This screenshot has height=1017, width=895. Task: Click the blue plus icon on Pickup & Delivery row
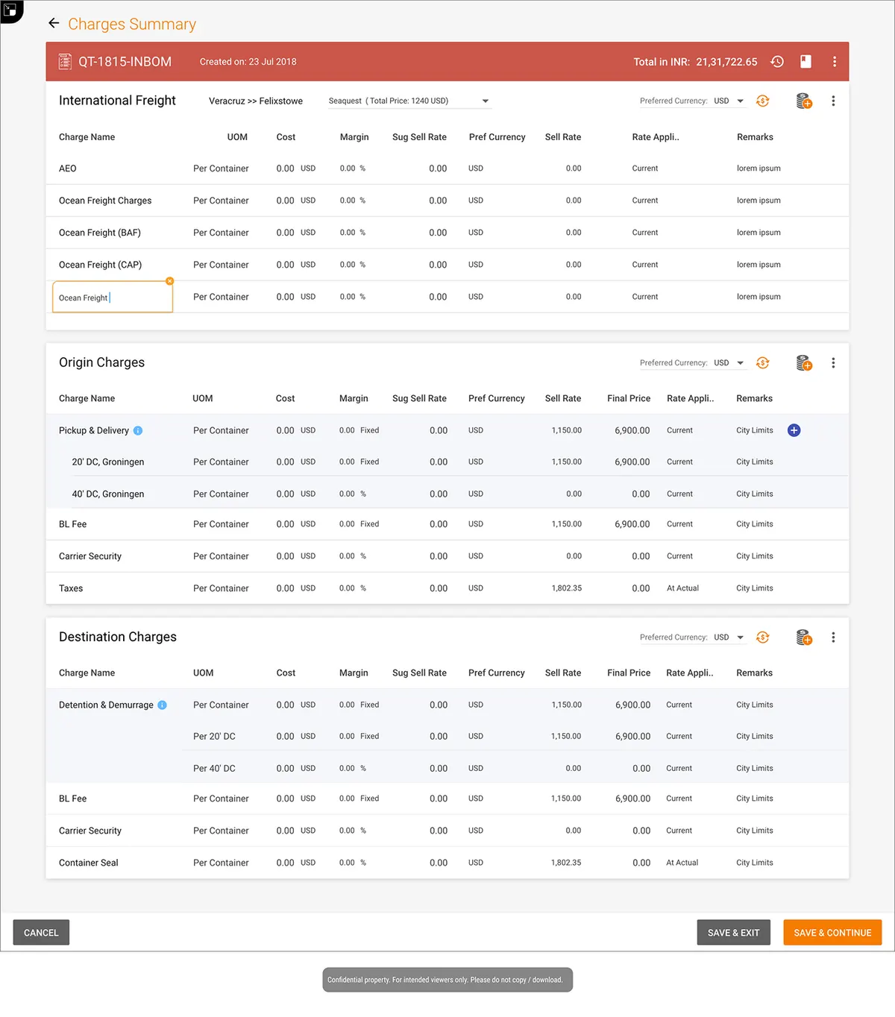tap(794, 430)
